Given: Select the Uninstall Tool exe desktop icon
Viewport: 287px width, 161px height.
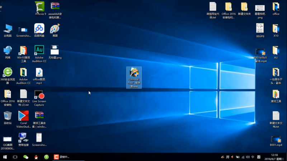Looking at the screenshot, I should (x=134, y=77).
